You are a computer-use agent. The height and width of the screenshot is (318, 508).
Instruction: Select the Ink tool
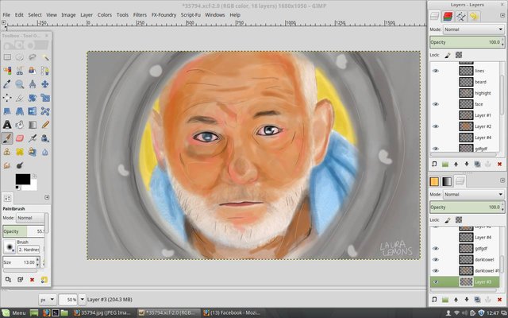point(45,138)
